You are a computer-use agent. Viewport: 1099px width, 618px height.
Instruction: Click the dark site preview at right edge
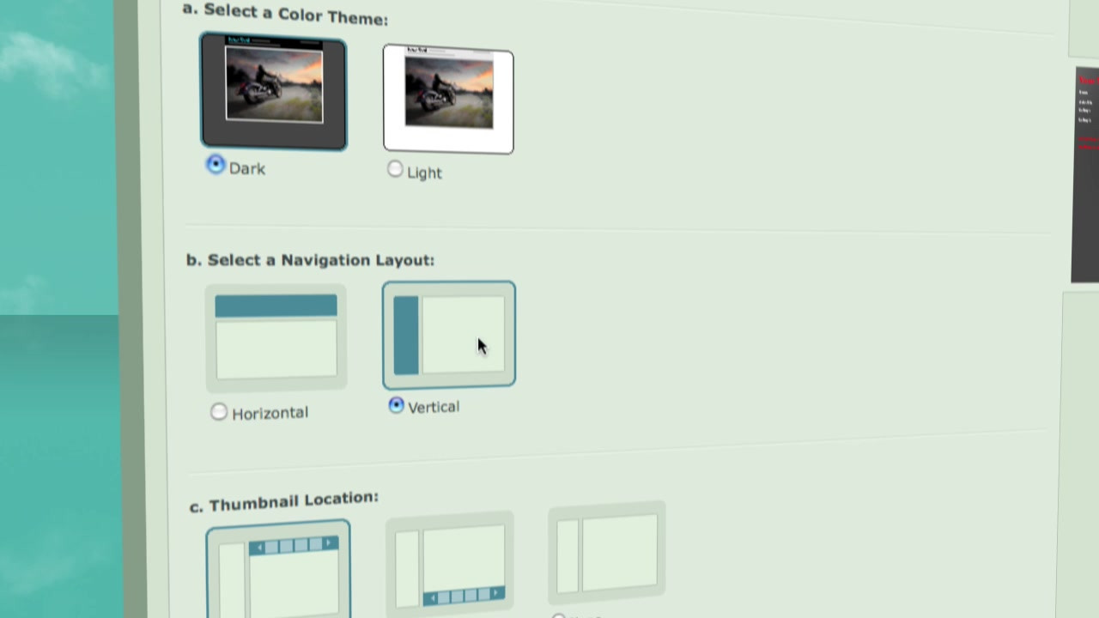[1085, 176]
